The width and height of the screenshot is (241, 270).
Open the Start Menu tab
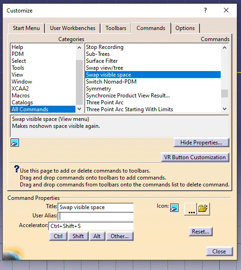click(x=26, y=28)
